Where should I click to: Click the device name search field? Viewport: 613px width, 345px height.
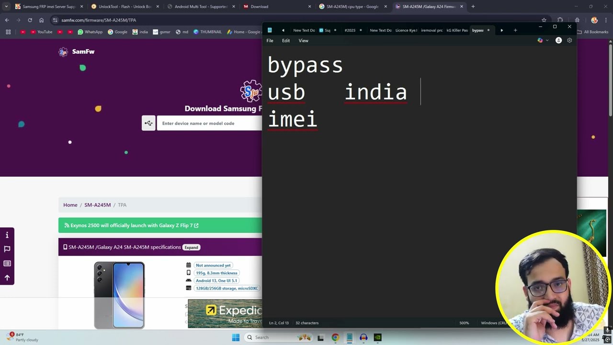(209, 123)
